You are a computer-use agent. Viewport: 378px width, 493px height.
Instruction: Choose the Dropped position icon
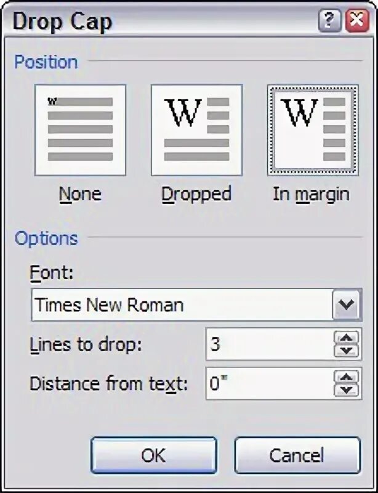pyautogui.click(x=197, y=130)
